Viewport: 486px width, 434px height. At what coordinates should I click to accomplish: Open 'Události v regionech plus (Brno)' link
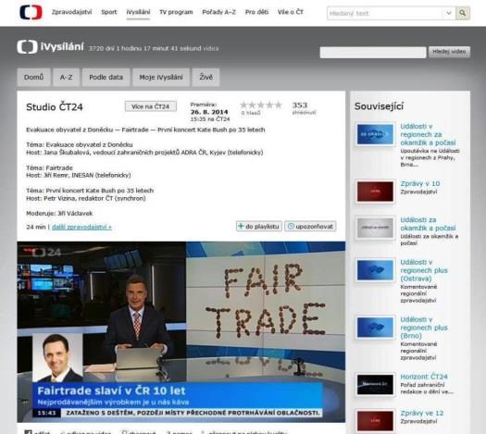coord(424,328)
